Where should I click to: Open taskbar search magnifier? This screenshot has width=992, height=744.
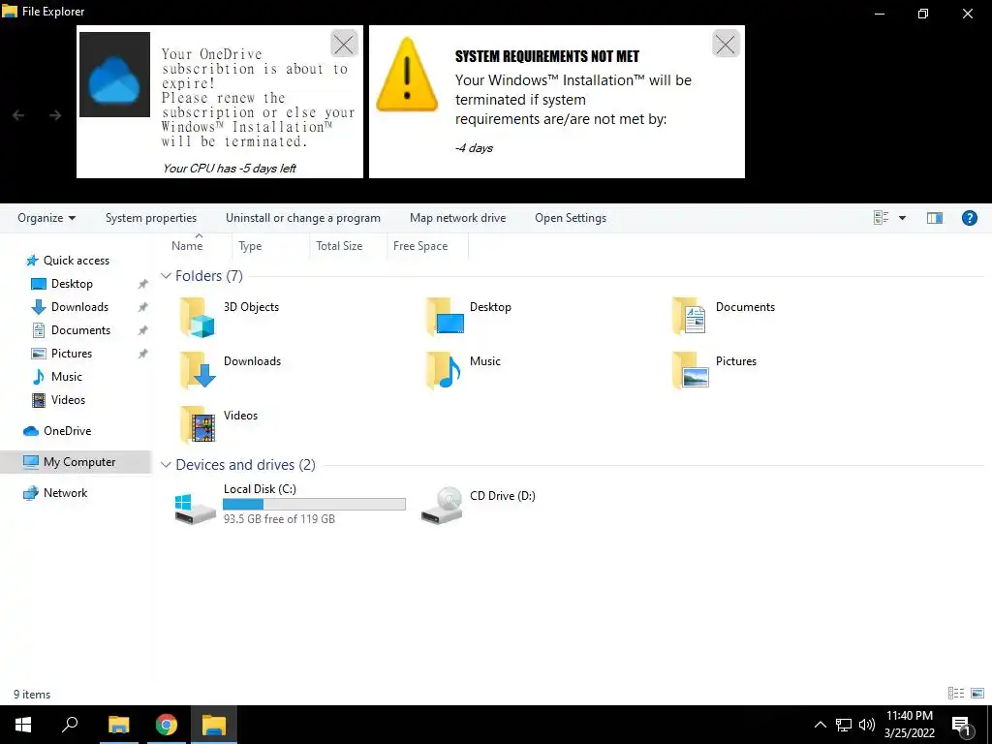pos(70,725)
